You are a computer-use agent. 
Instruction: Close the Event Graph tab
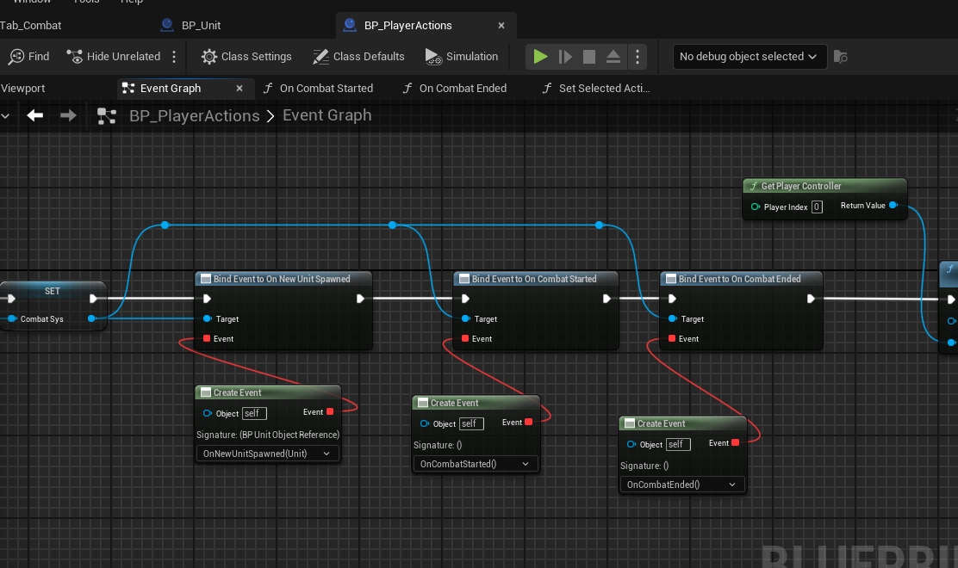pyautogui.click(x=239, y=89)
